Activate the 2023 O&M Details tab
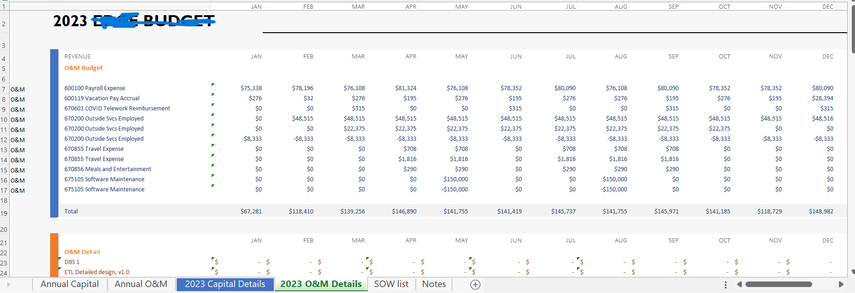The width and height of the screenshot is (855, 293). tap(321, 284)
